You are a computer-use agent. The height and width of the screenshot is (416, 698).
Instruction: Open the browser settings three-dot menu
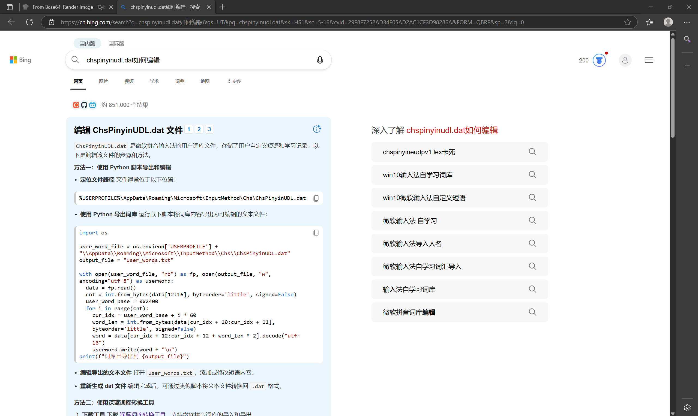[x=687, y=22]
